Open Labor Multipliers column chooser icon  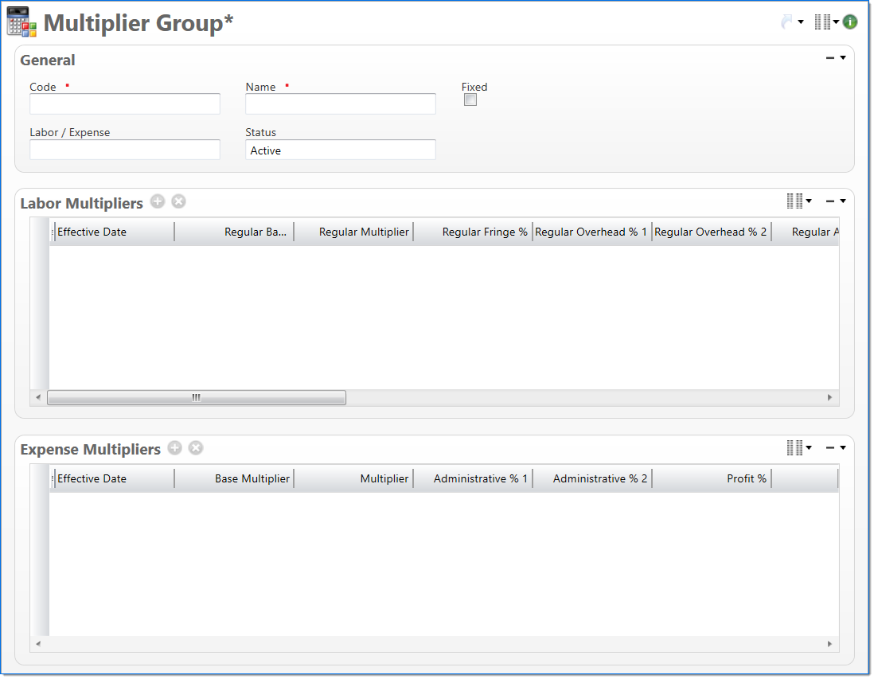point(794,201)
